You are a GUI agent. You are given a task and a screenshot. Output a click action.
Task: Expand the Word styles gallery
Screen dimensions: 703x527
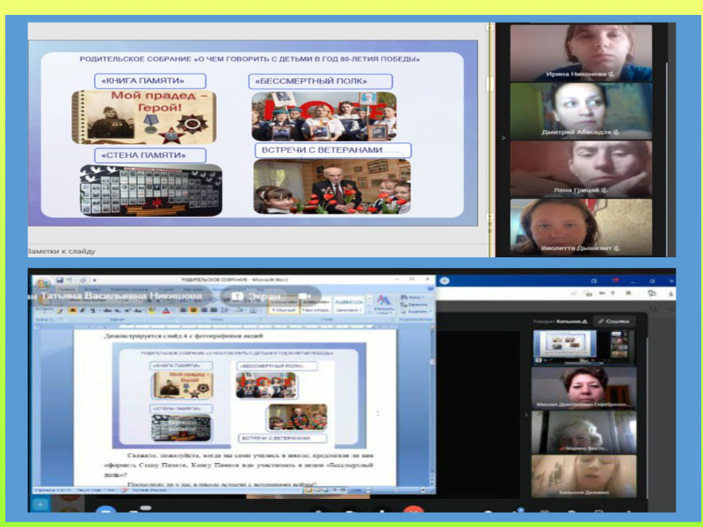pos(368,311)
